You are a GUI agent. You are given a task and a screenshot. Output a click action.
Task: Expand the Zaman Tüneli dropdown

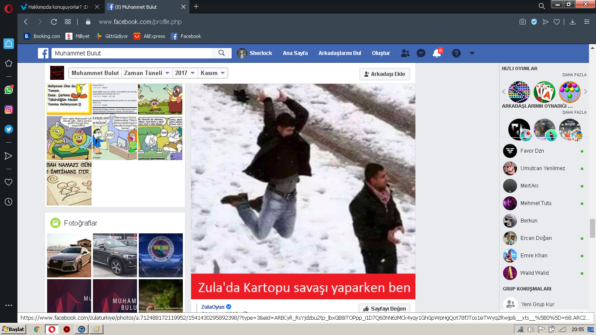[x=146, y=73]
